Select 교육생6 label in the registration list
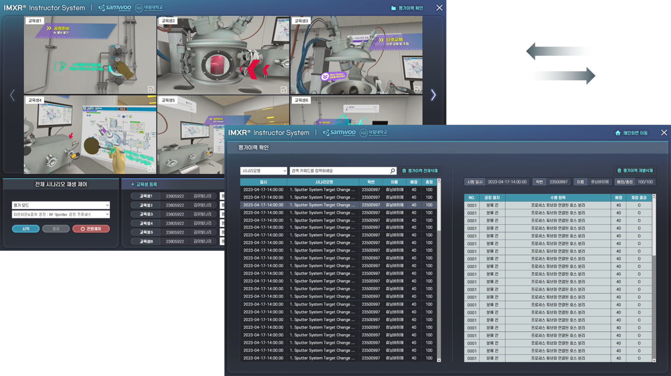Viewport: 671px width, 376px height. click(x=146, y=241)
